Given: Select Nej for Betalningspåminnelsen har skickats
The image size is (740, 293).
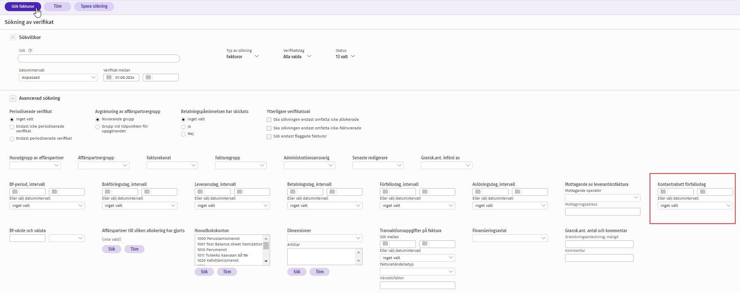Looking at the screenshot, I should [x=183, y=134].
